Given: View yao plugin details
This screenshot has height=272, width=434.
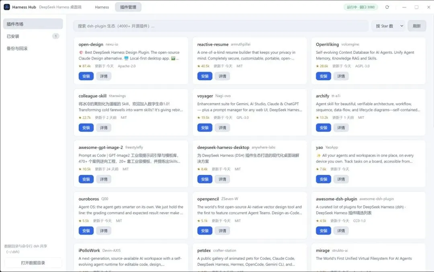Looking at the screenshot, I should point(341,179).
